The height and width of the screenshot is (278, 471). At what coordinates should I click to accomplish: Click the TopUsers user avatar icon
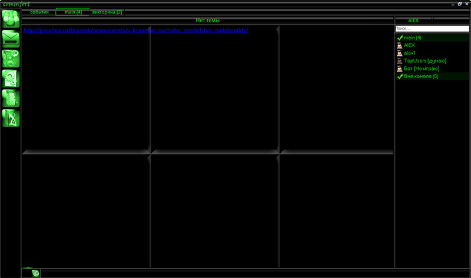click(400, 61)
